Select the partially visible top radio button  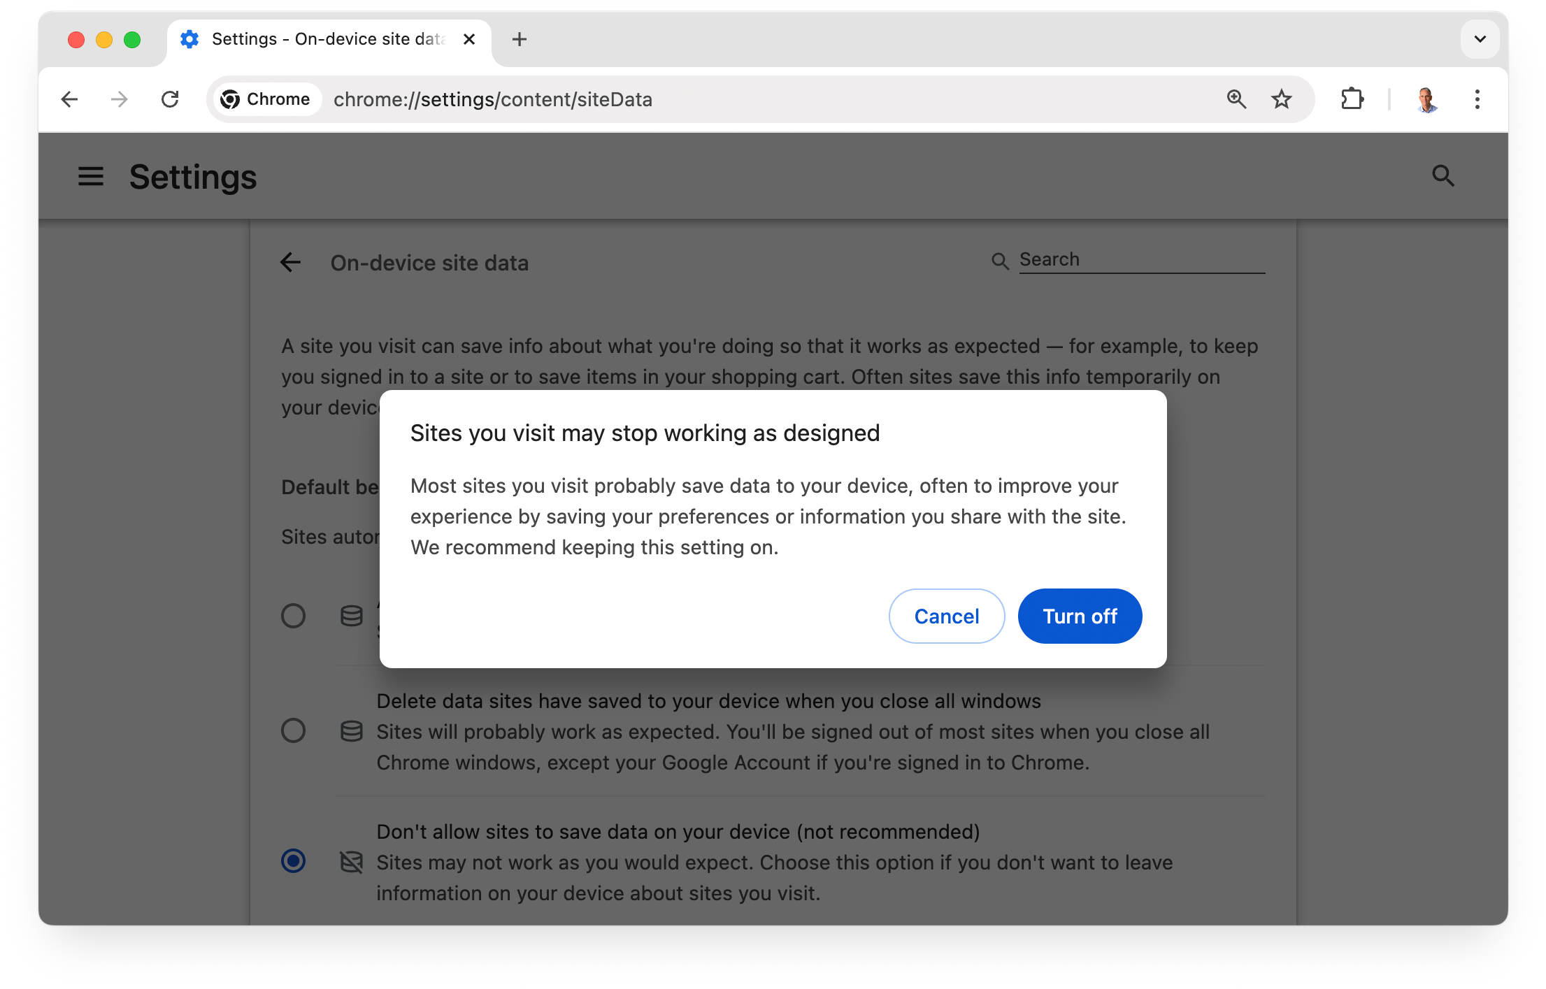point(294,613)
